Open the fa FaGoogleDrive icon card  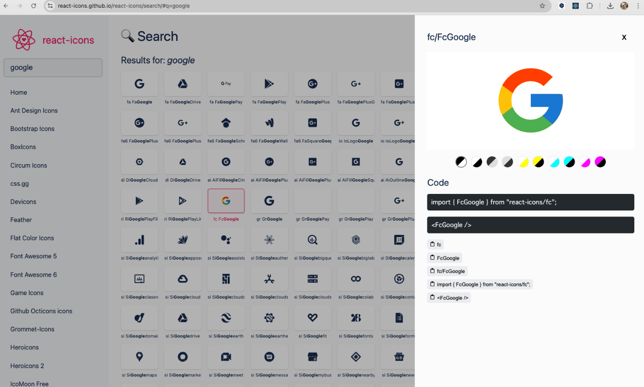[183, 84]
